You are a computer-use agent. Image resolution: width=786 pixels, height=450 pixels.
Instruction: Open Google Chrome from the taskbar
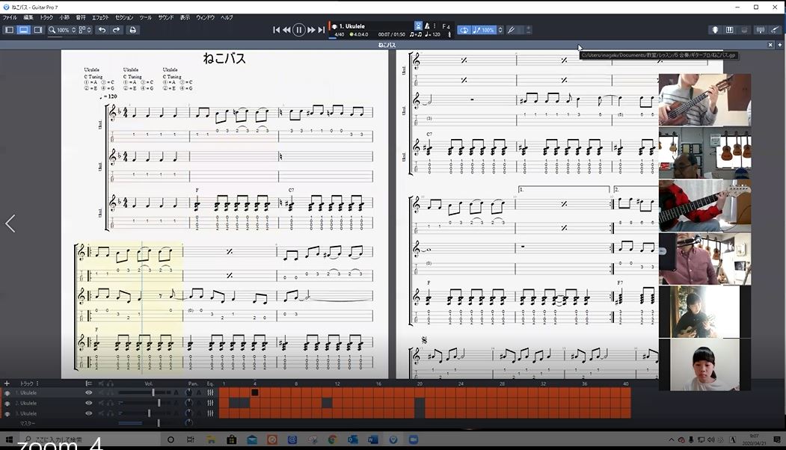coord(332,440)
